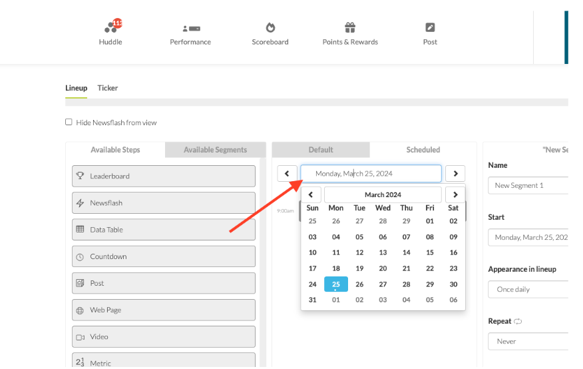Open the Repeat Never dropdown
This screenshot has height=369, width=583.
[528, 341]
